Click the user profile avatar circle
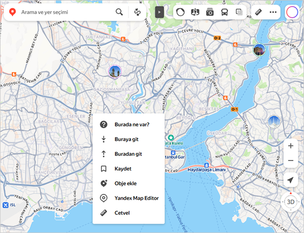The height and width of the screenshot is (233, 304). coord(292,12)
